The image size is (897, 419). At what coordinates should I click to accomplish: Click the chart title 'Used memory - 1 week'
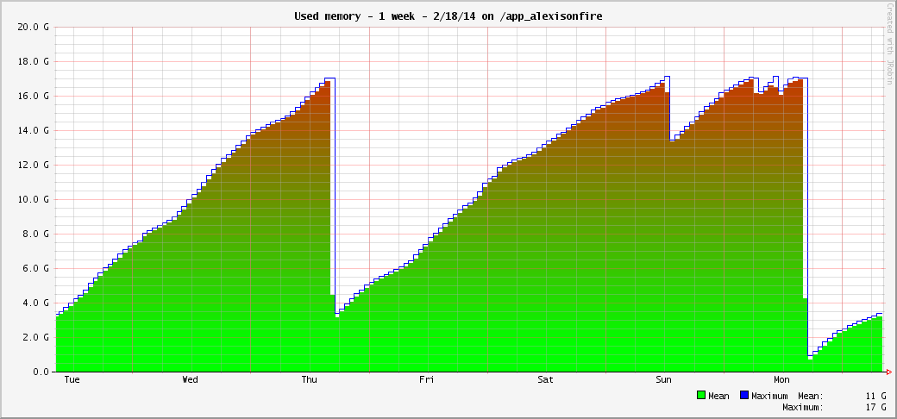[448, 16]
